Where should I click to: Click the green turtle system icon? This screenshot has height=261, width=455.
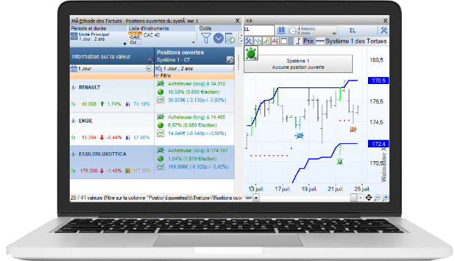point(251,53)
